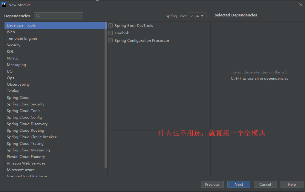Select the SQL category
305x192 pixels.
click(54, 52)
